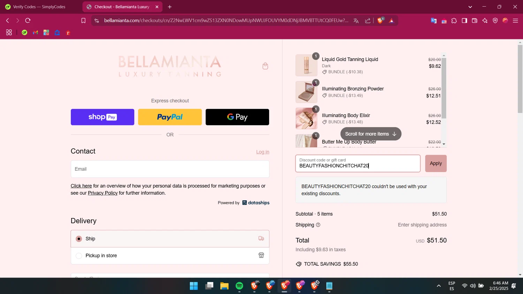This screenshot has height=294, width=523.
Task: Open File Explorer from the taskbar
Action: 224,286
